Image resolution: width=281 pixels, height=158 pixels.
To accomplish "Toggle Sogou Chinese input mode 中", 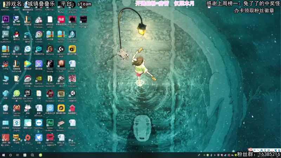I will (254, 150).
